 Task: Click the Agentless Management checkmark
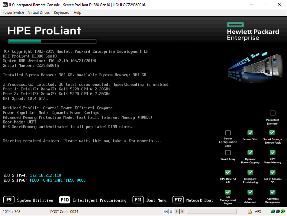(273, 192)
